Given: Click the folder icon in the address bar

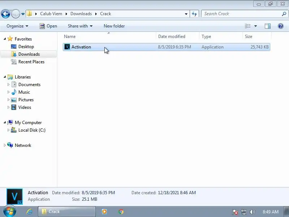Looking at the screenshot, I should click(30, 14).
